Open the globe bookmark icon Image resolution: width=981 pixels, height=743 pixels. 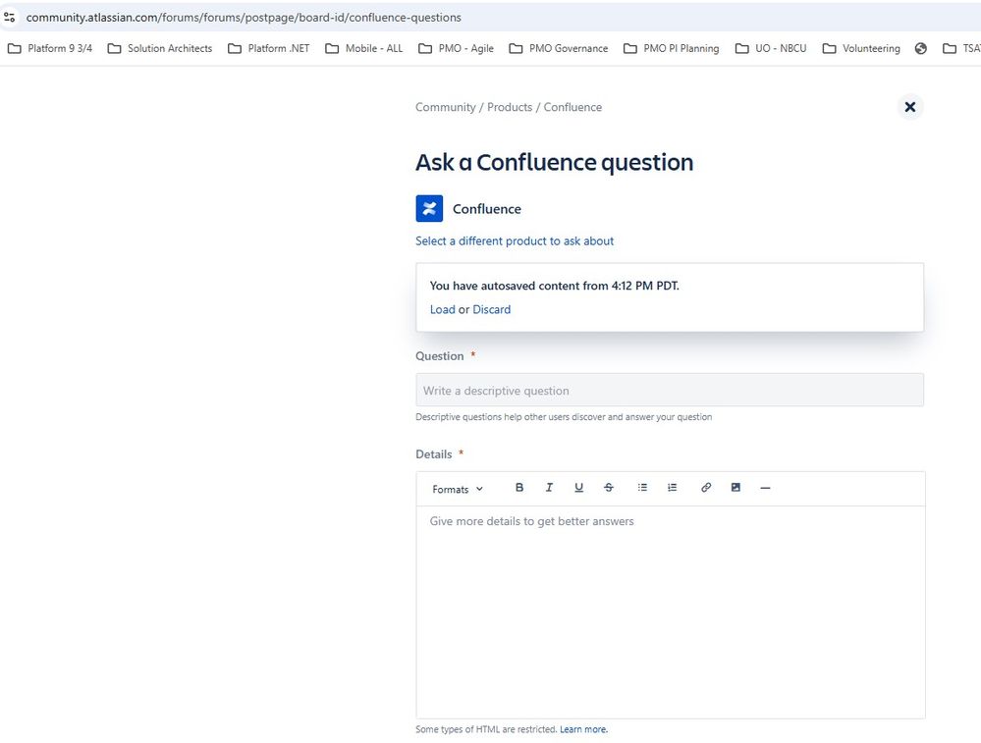pos(921,48)
